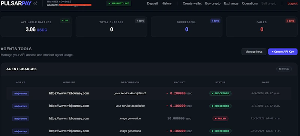Screen dimensions: 300x136
Task: Click the Create API Key button
Action: [x=283, y=52]
